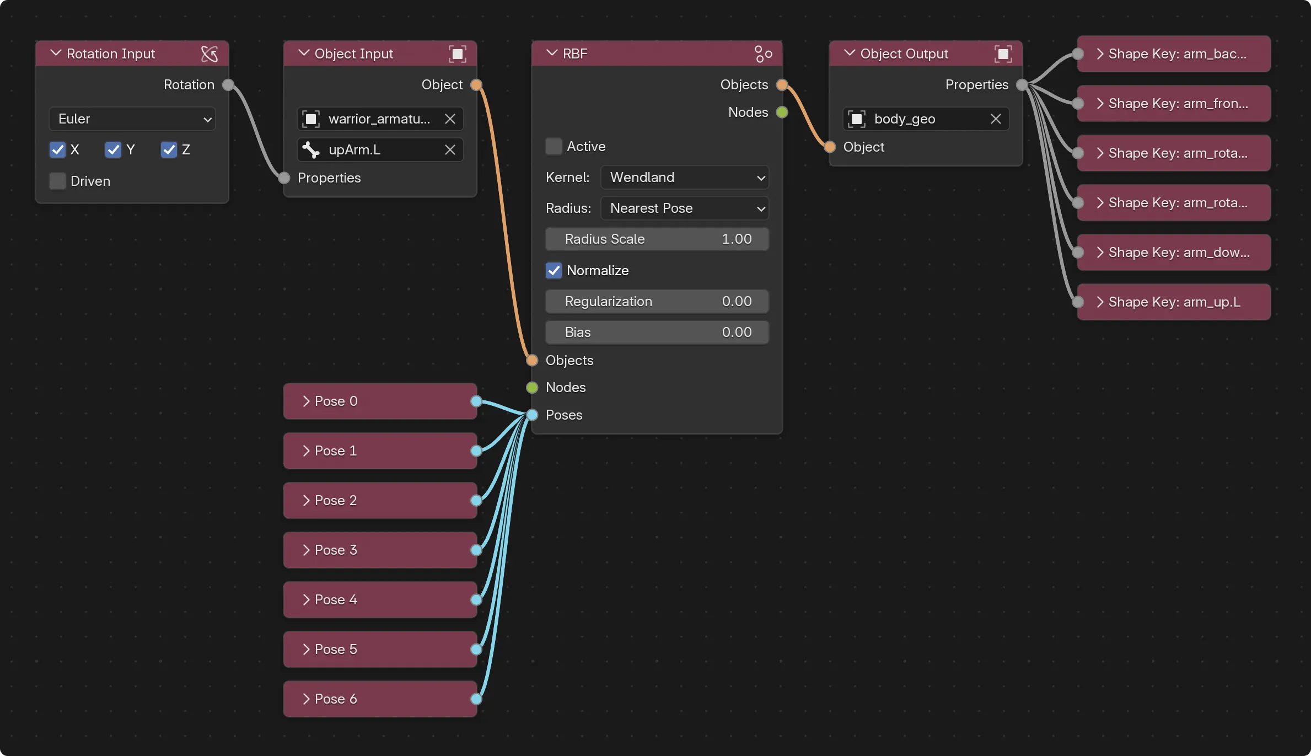
Task: Click the Radius Scale slider field
Action: click(x=657, y=239)
